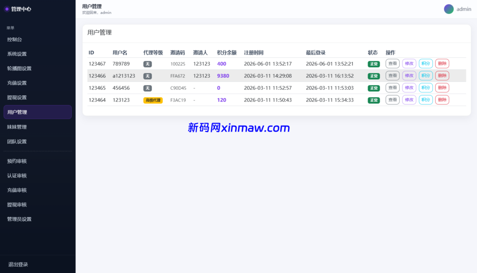Click the admin username at top right
Screen dimensions: 477x273
463,9
